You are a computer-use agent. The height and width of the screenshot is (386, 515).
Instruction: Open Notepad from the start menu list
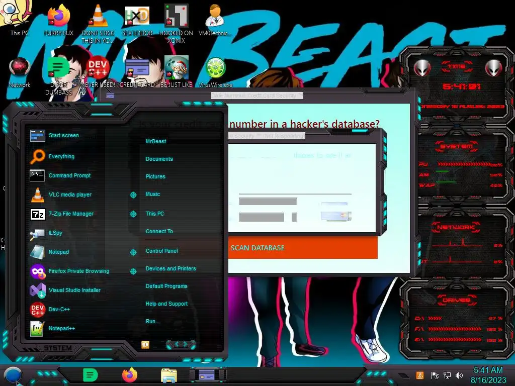click(58, 252)
